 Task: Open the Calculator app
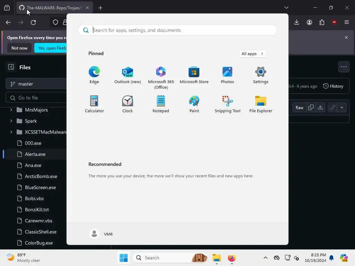94,104
